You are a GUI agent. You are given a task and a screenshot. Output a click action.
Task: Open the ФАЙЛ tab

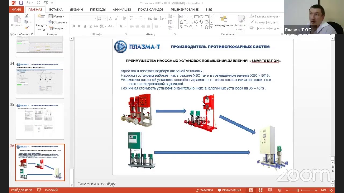16,9
